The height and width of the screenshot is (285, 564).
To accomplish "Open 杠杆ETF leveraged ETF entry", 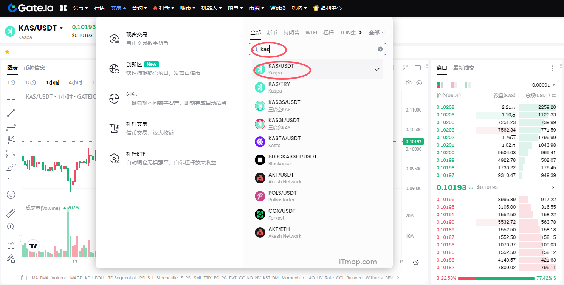I will 163,158.
